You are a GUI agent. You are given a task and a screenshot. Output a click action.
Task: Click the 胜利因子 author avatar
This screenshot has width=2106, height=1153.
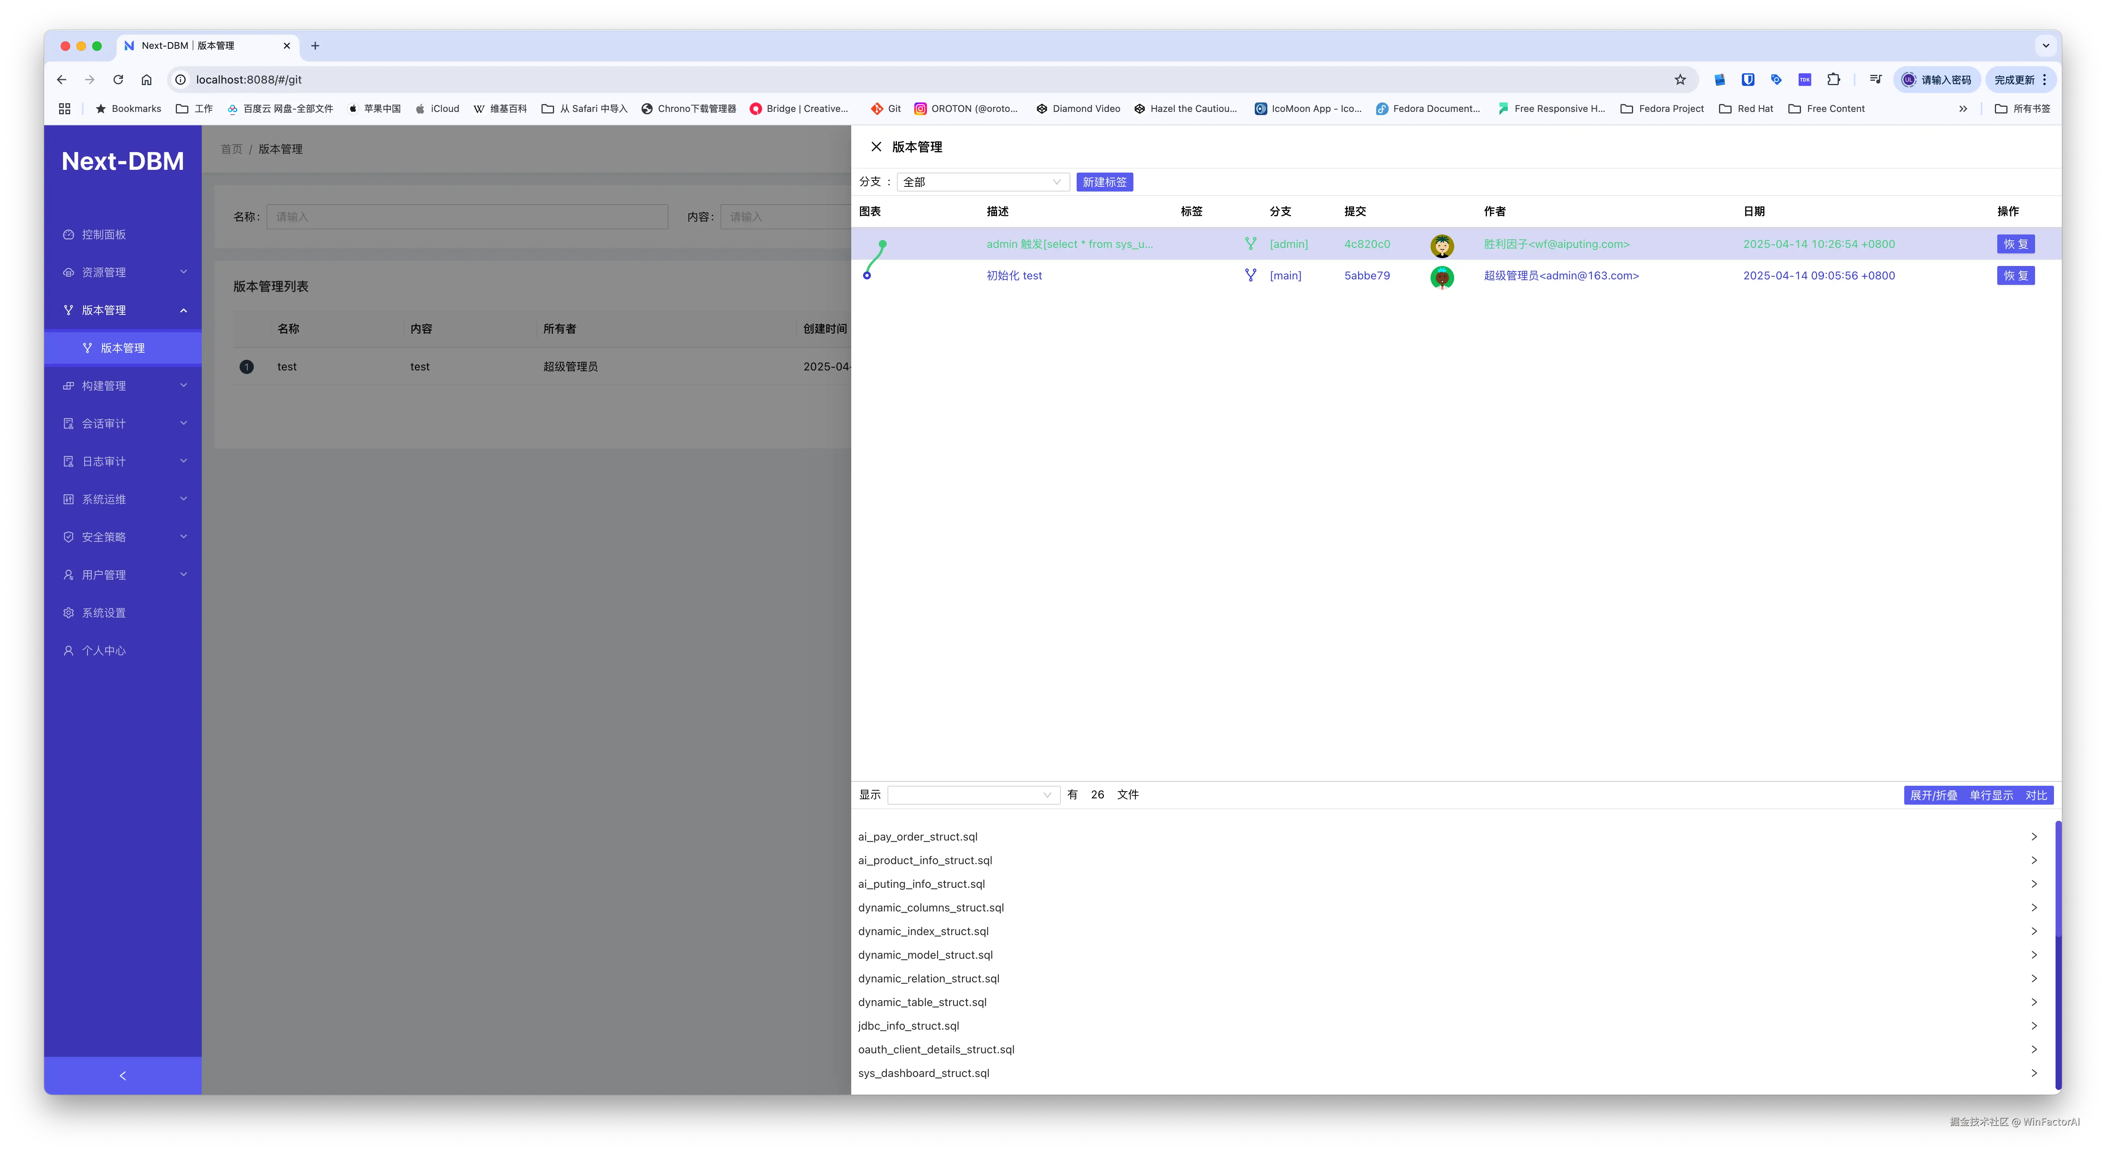click(1441, 245)
